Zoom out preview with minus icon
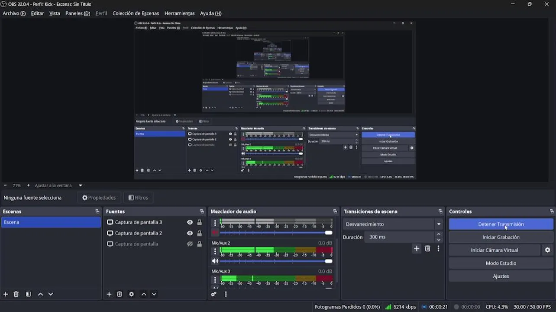The width and height of the screenshot is (556, 312). pos(5,185)
